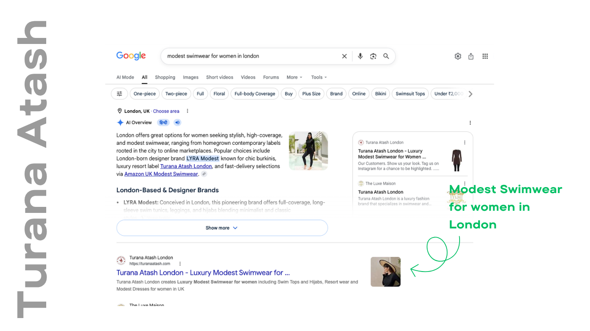The height and width of the screenshot is (331, 590).
Task: Open quick settings gear icon
Action: [x=458, y=56]
